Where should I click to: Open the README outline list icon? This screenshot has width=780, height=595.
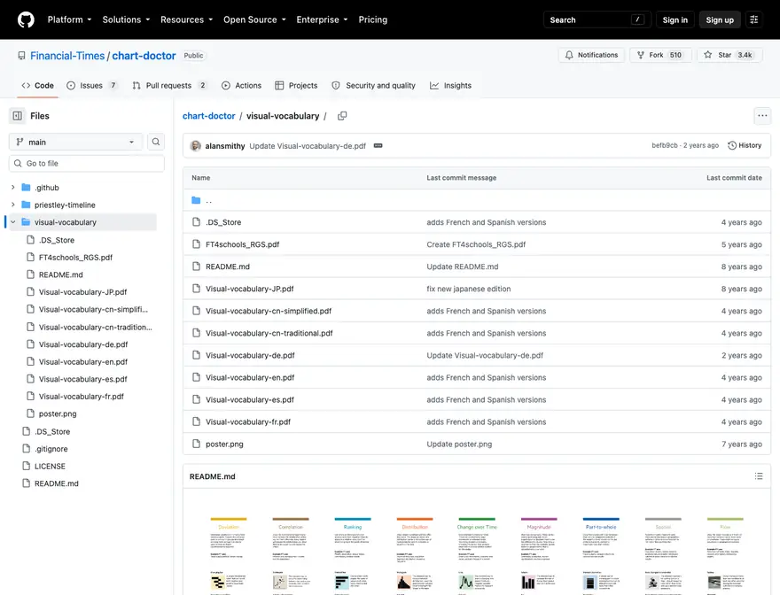pyautogui.click(x=759, y=476)
